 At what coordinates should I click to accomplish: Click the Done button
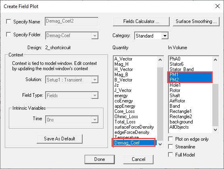click(100, 159)
